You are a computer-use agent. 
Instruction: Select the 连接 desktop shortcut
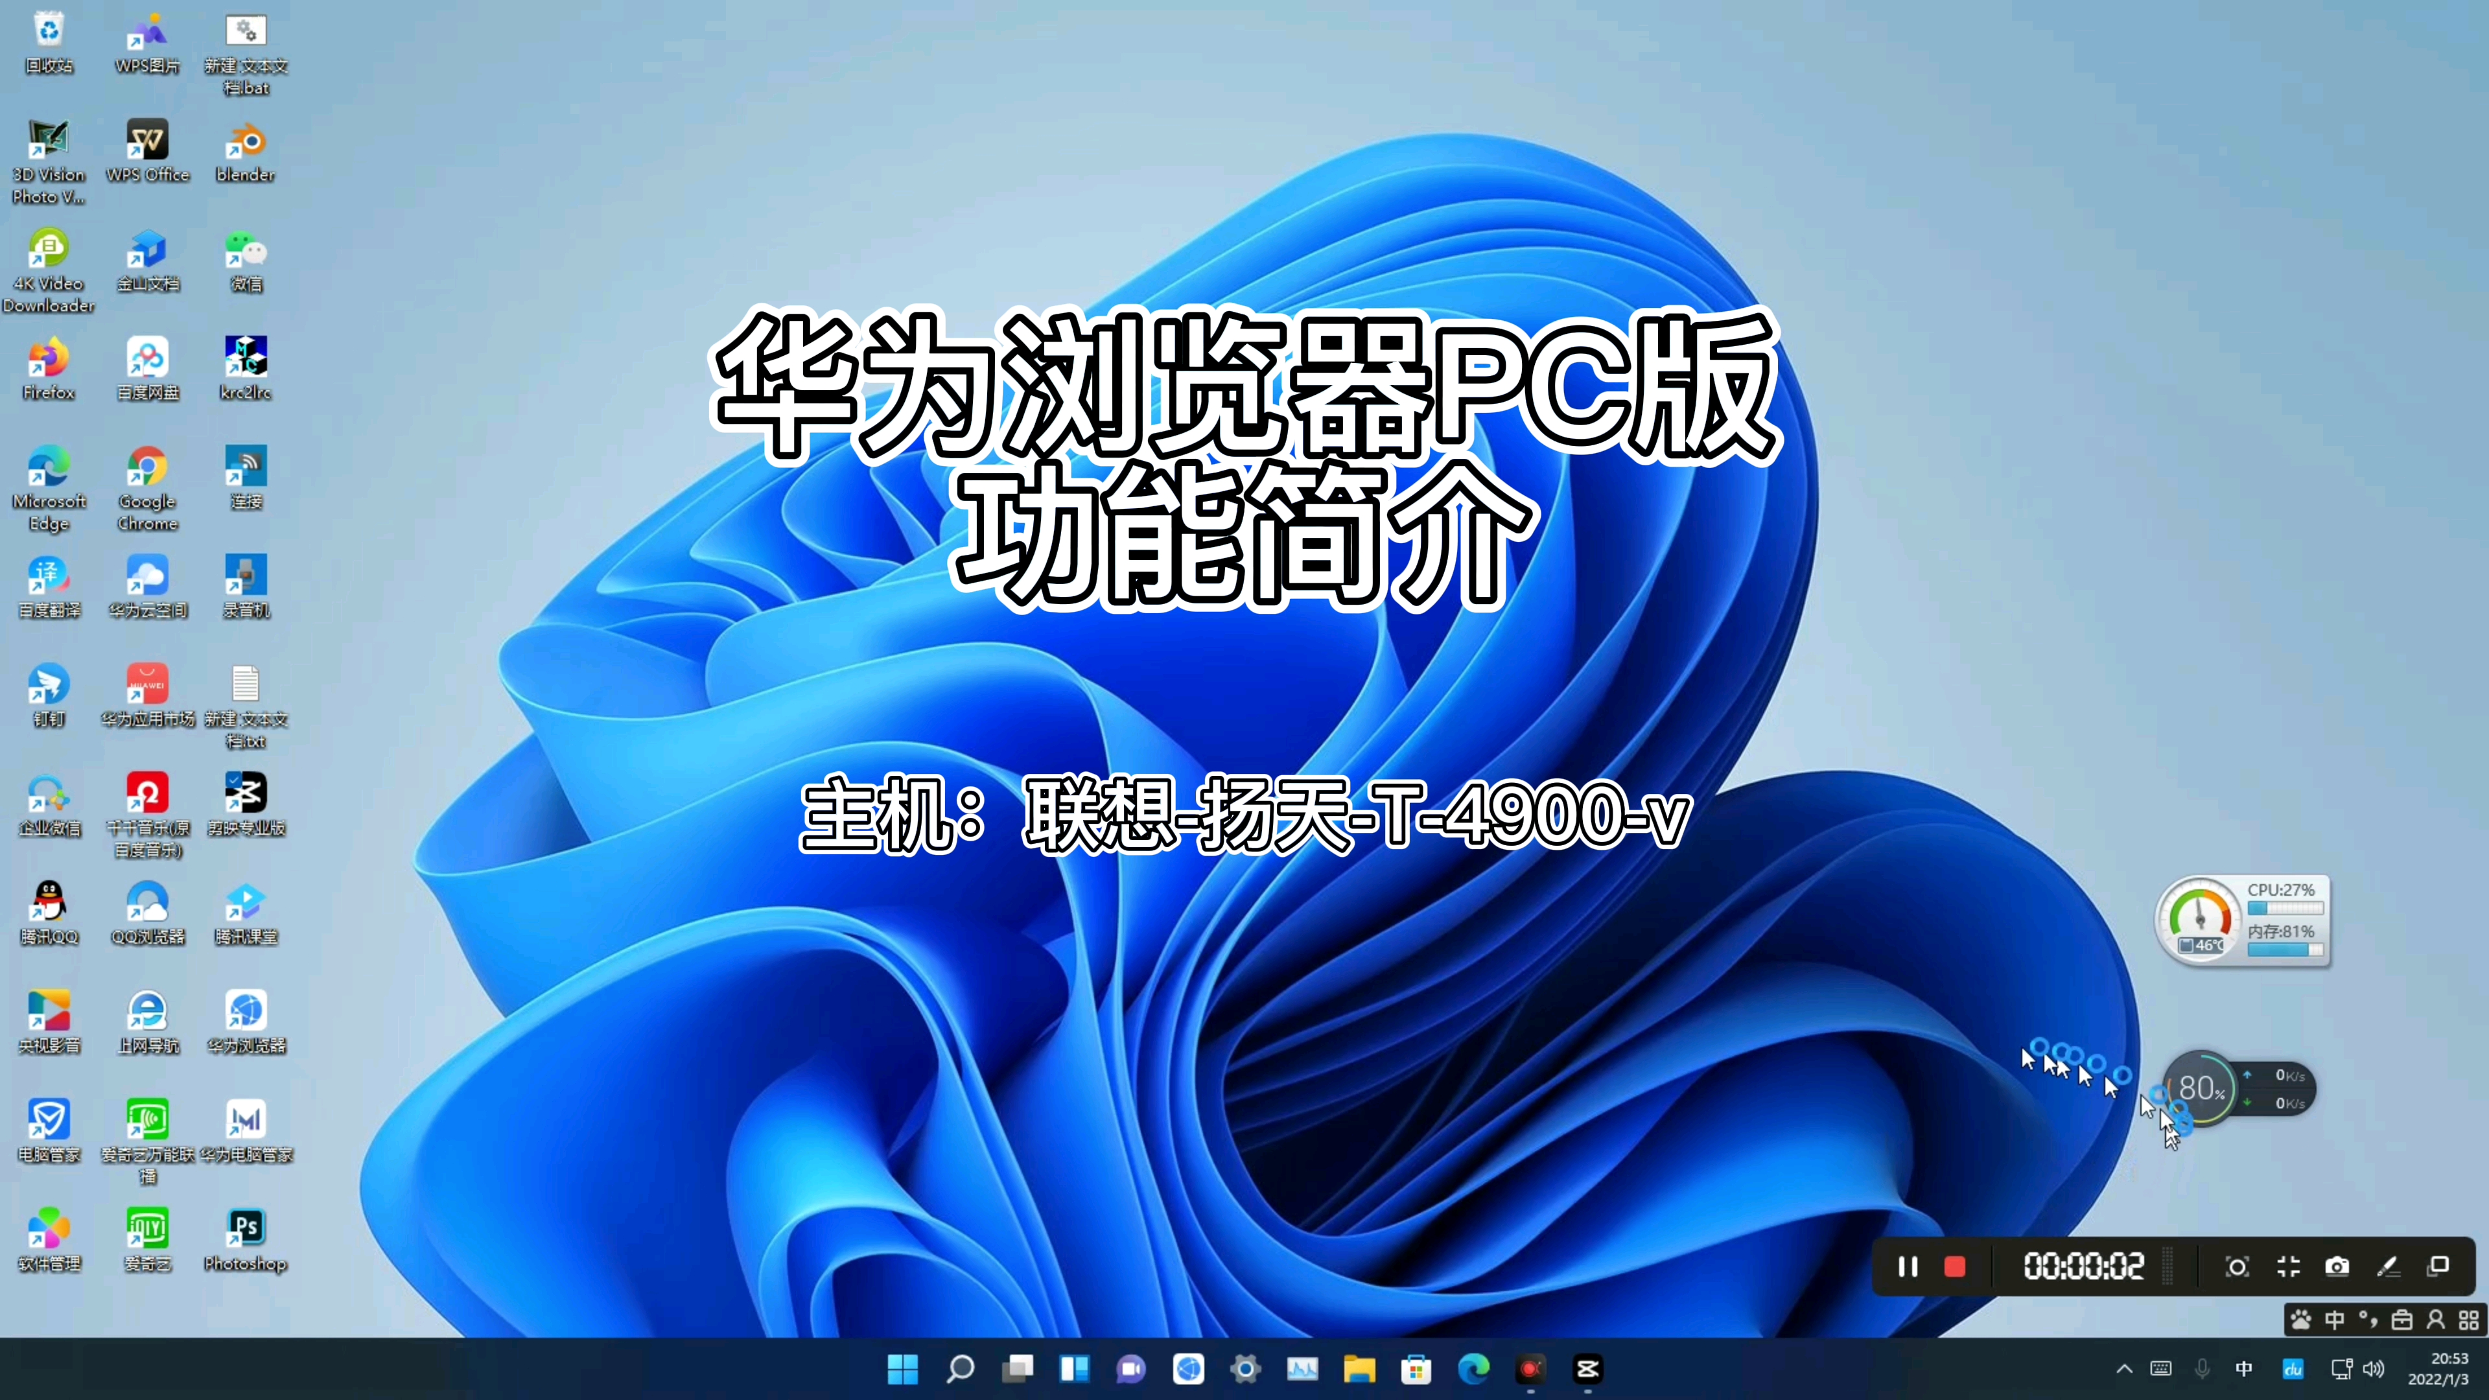(246, 478)
